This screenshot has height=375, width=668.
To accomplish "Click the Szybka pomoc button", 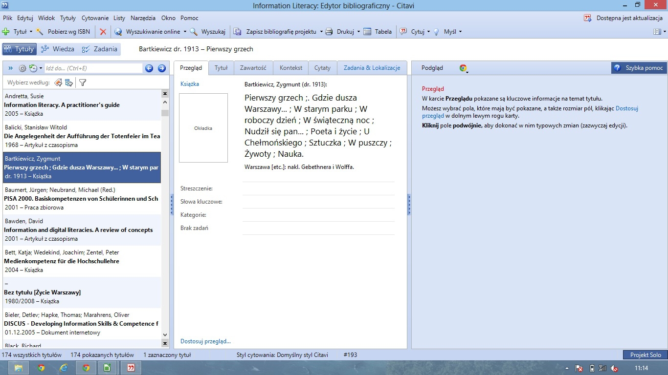I will coord(639,68).
